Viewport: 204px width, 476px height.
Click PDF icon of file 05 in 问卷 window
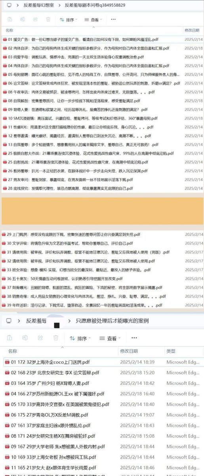[5, 75]
